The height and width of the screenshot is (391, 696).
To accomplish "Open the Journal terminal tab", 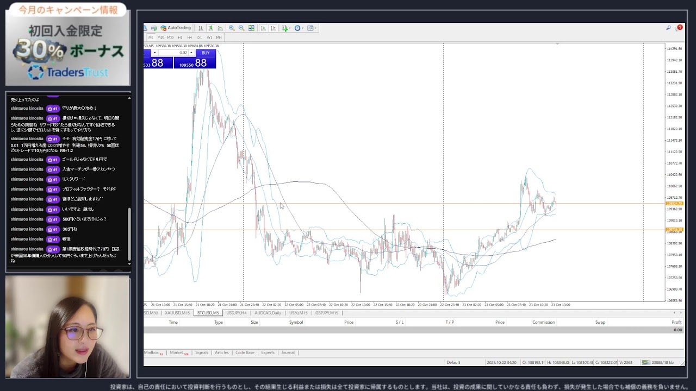I will coord(288,352).
